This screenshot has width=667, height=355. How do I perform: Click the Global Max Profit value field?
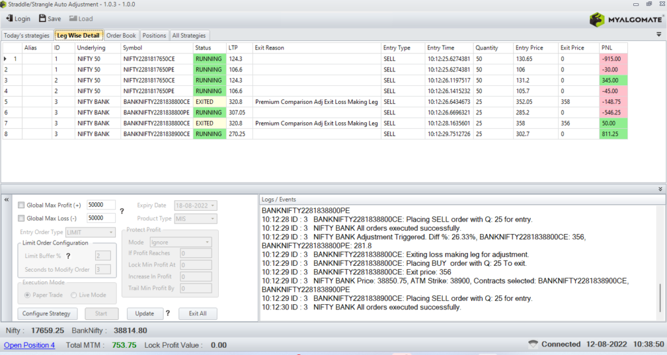tap(100, 205)
